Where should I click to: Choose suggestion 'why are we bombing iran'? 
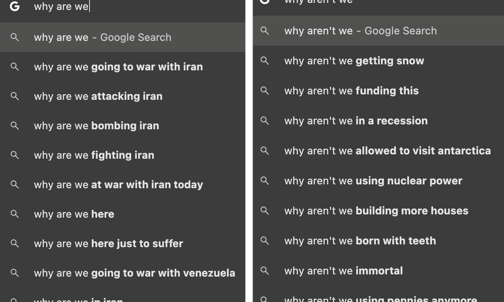(x=96, y=126)
